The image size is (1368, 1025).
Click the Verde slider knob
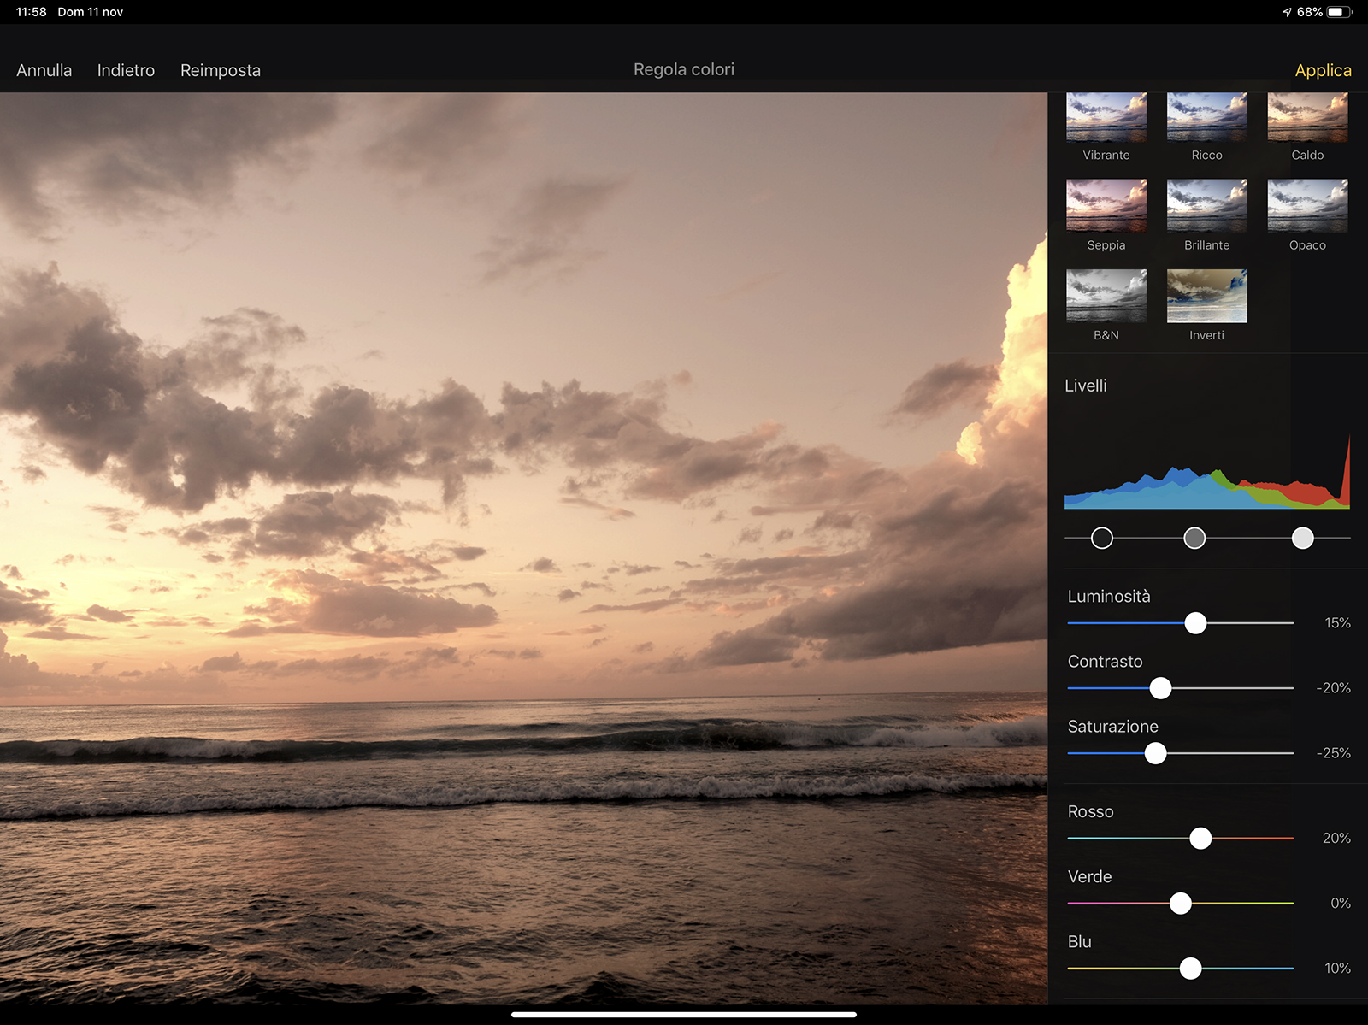tap(1181, 904)
